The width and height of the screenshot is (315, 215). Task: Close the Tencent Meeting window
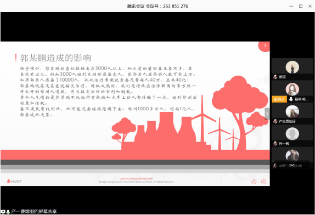(x=310, y=6)
